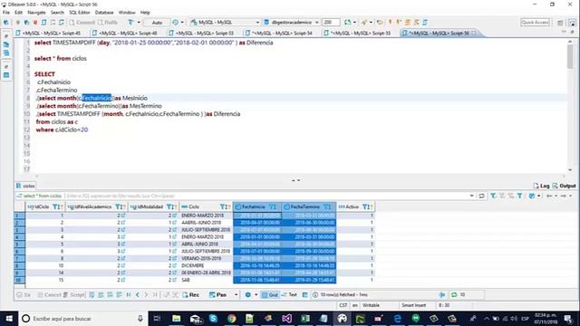Click the execute script orange icon
Image resolution: width=580 pixels, height=326 pixels.
pyautogui.click(x=407, y=23)
